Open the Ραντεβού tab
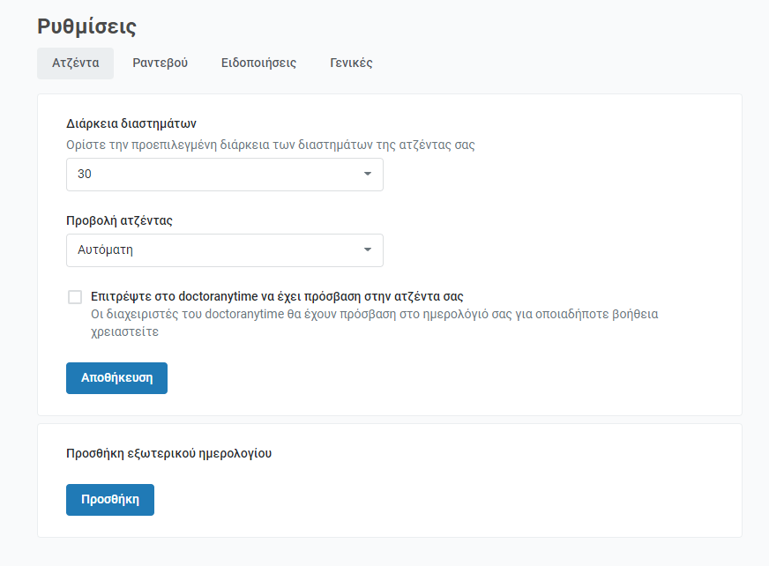The height and width of the screenshot is (566, 769). [160, 63]
